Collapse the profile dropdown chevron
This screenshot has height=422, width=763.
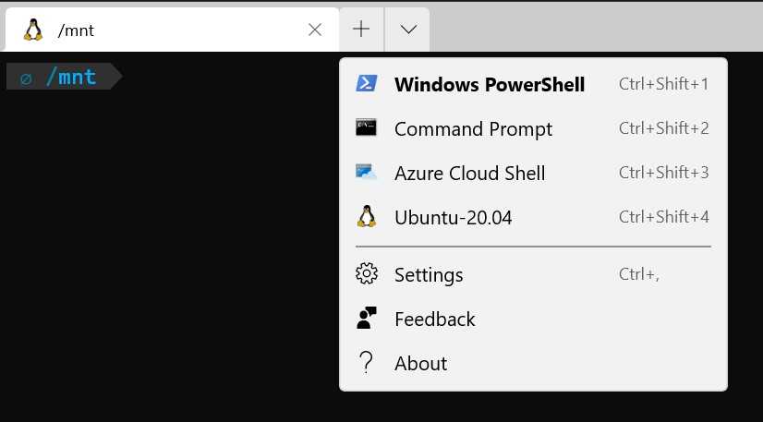click(407, 30)
